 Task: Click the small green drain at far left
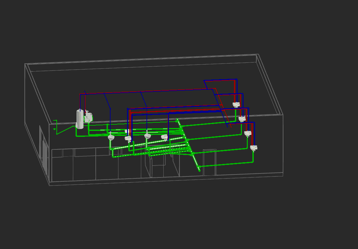click(54, 129)
